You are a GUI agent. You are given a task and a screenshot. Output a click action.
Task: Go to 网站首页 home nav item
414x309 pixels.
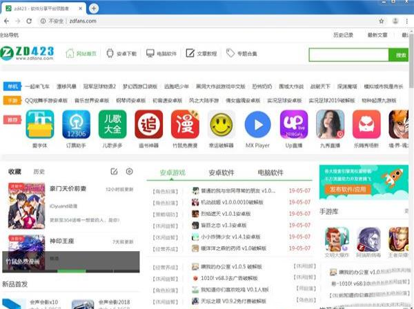pyautogui.click(x=81, y=54)
